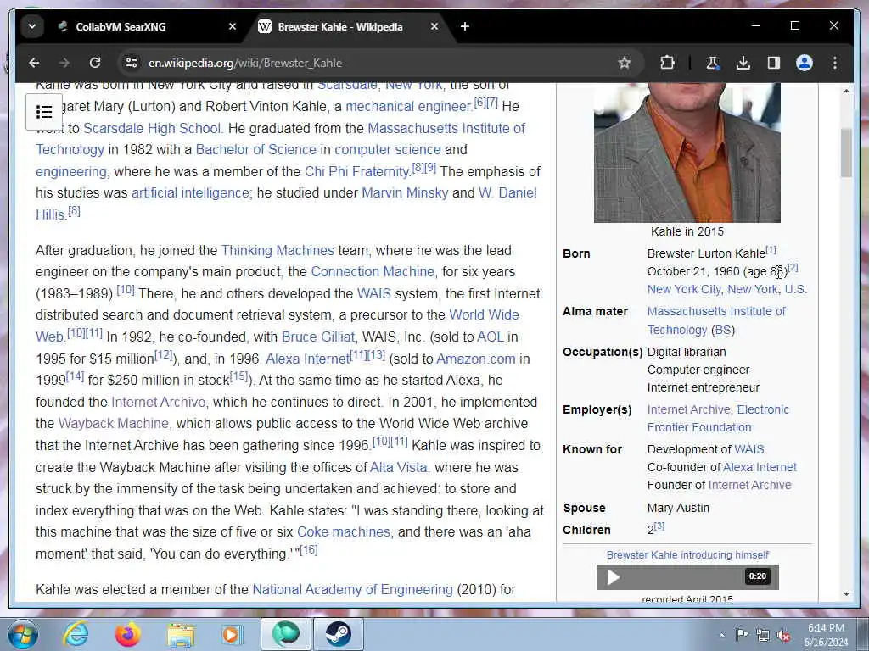Image resolution: width=869 pixels, height=651 pixels.
Task: Click the page scrollbar down arrow
Action: click(x=846, y=594)
